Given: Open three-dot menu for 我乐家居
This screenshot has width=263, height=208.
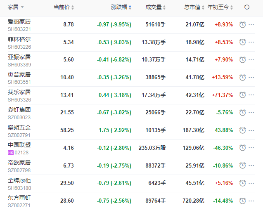Looking at the screenshot, I should 251,95.
